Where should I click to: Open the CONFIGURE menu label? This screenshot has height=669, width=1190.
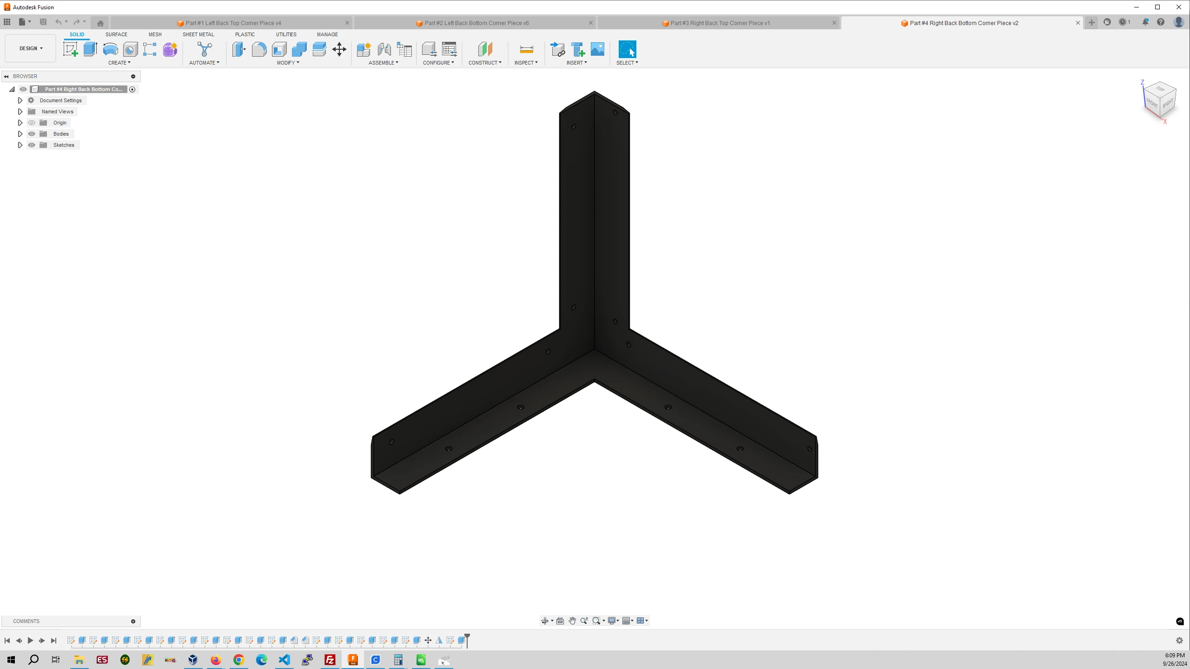(x=438, y=63)
